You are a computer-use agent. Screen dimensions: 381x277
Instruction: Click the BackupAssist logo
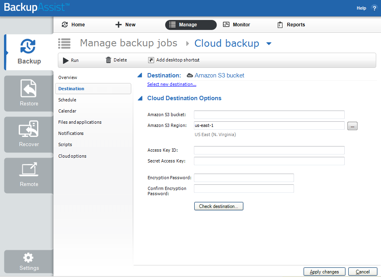pyautogui.click(x=37, y=7)
